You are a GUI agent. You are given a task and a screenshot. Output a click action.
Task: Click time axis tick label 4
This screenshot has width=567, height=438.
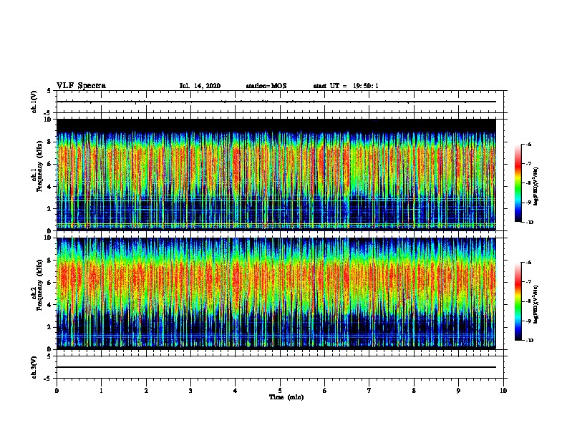pyautogui.click(x=236, y=391)
